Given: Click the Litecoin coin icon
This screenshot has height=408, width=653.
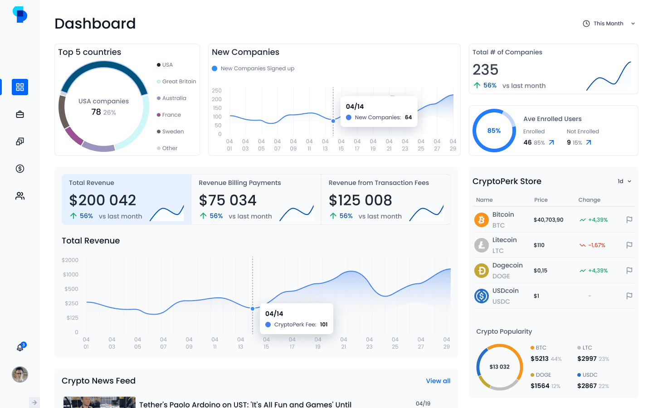Looking at the screenshot, I should click(482, 245).
